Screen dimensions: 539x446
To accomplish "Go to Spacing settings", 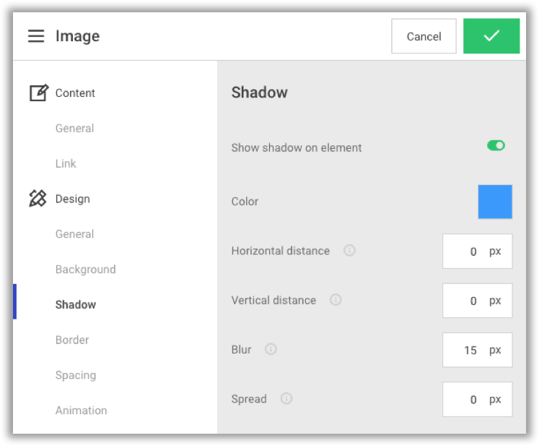I will coord(76,375).
